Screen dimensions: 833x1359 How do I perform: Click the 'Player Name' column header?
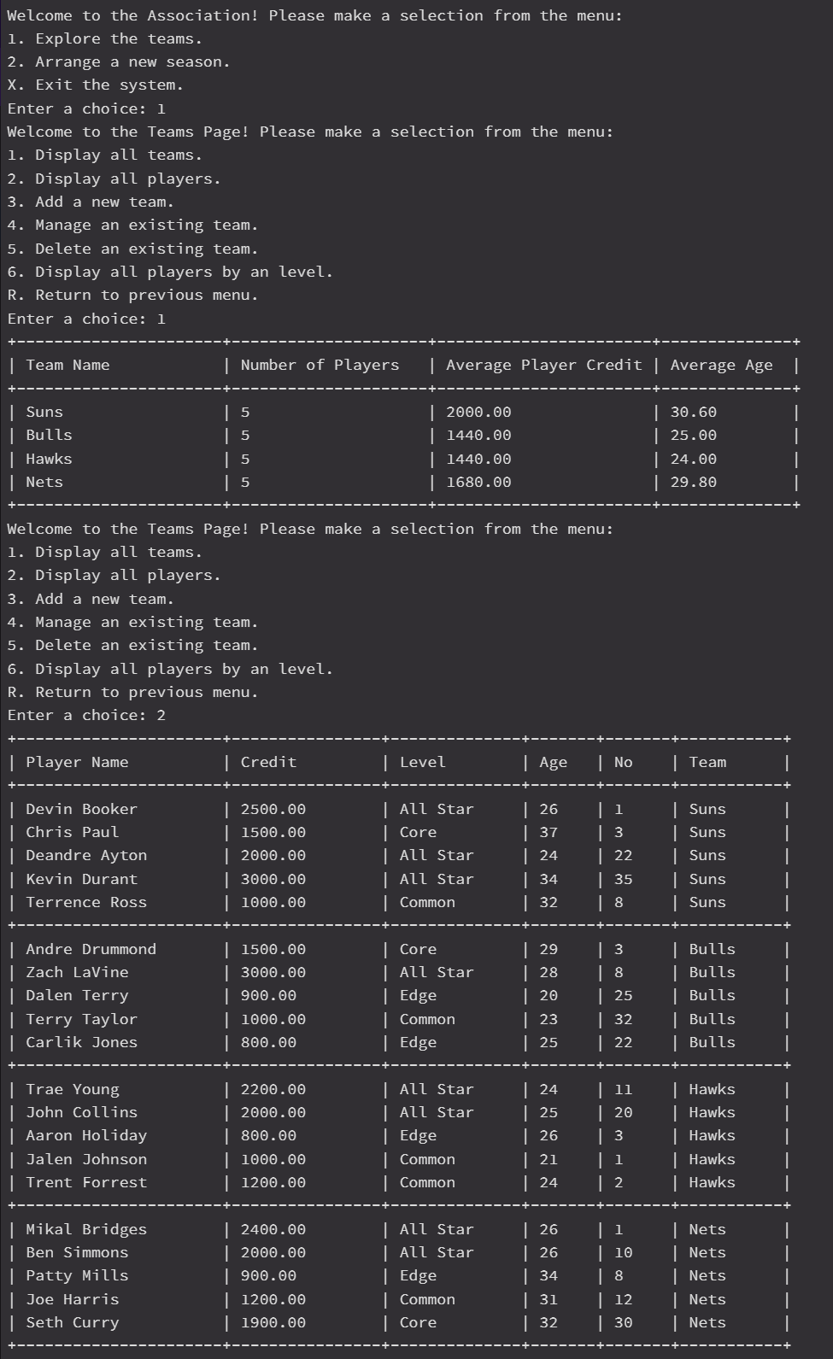click(77, 762)
